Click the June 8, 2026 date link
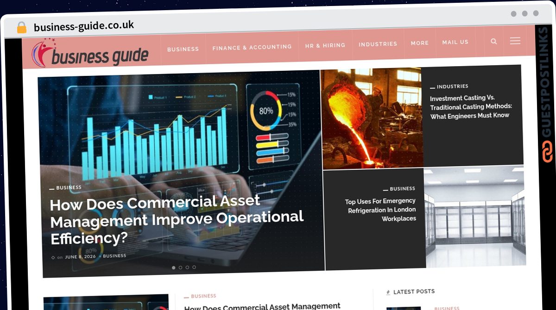556x310 pixels. click(81, 256)
